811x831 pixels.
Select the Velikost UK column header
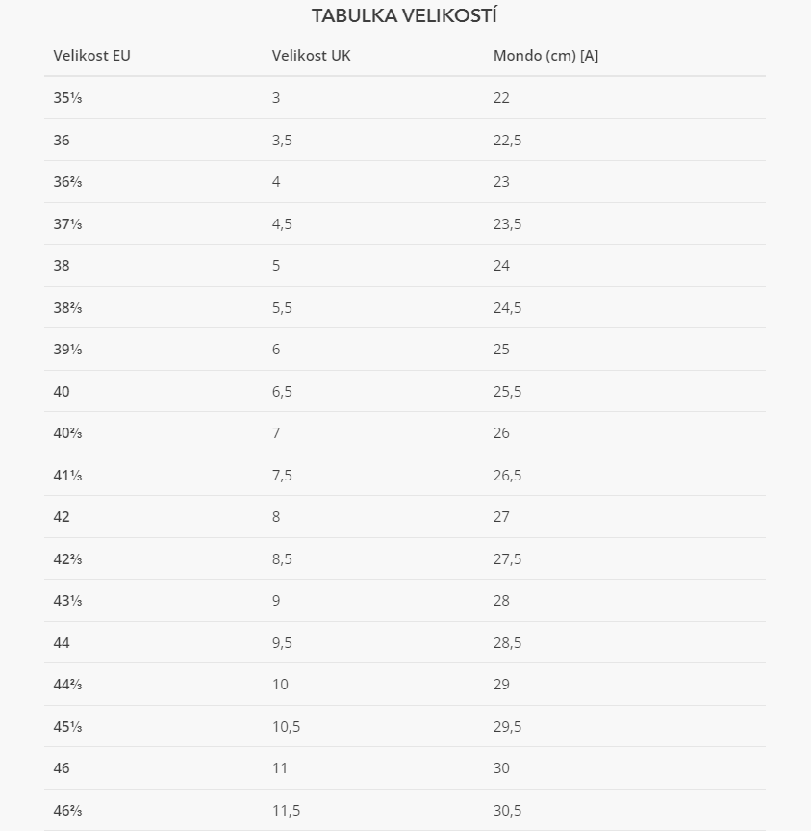312,56
